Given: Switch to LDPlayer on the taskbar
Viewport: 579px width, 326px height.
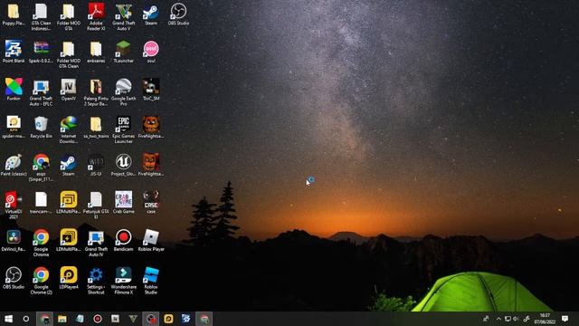Looking at the screenshot, I should tap(168, 319).
